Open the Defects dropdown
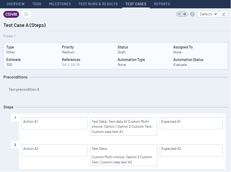The height and width of the screenshot is (172, 231). tap(208, 14)
